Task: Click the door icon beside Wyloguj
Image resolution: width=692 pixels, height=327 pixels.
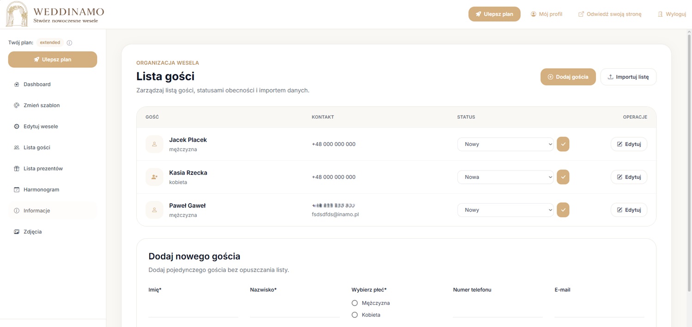Action: coord(660,14)
